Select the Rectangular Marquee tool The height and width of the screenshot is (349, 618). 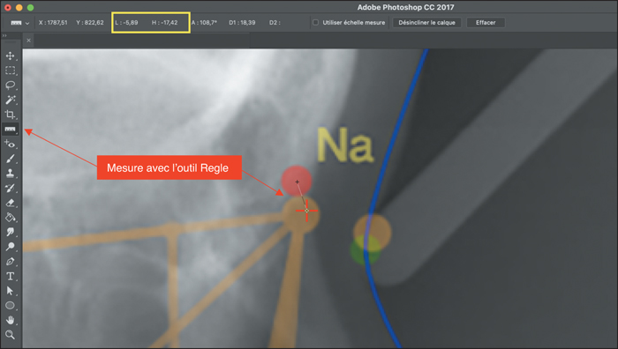[x=11, y=71]
